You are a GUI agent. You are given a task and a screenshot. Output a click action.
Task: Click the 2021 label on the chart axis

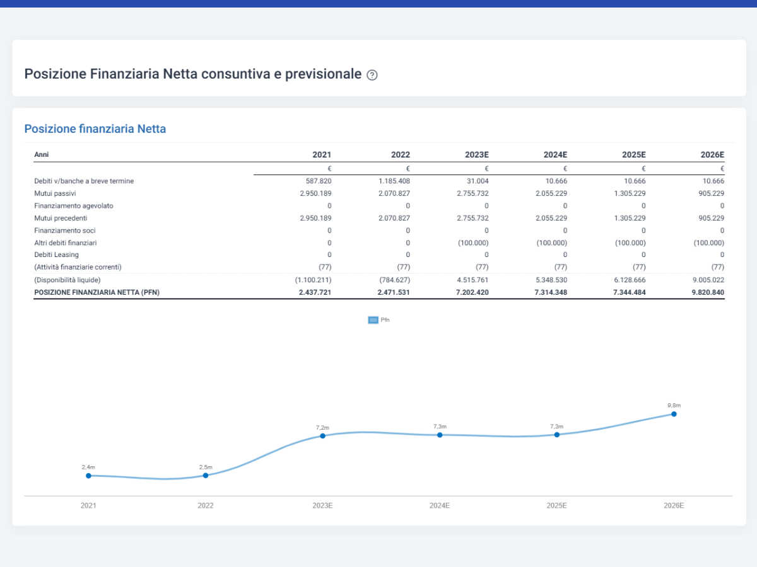(88, 505)
